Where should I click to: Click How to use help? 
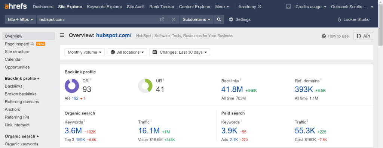tap(335, 36)
